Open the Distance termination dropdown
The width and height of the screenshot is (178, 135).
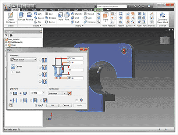pyautogui.click(x=57, y=94)
